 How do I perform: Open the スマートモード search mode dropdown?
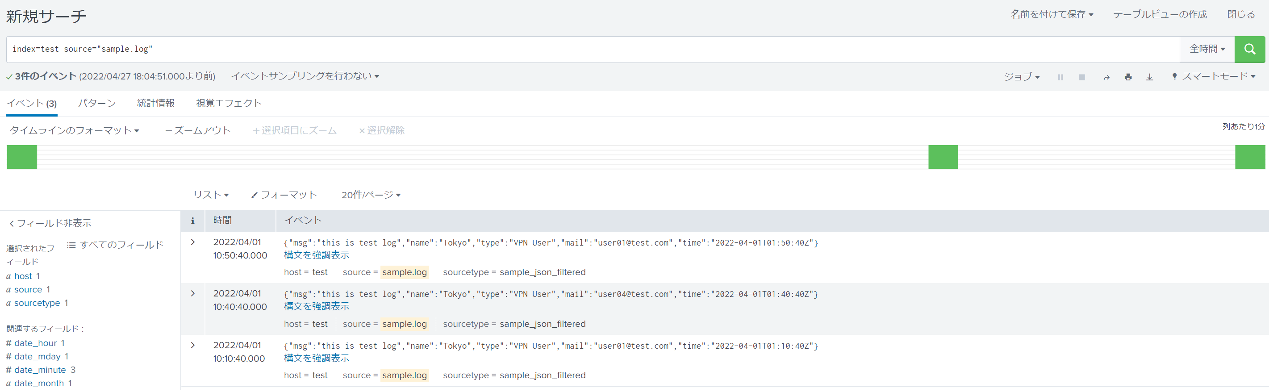(1214, 76)
